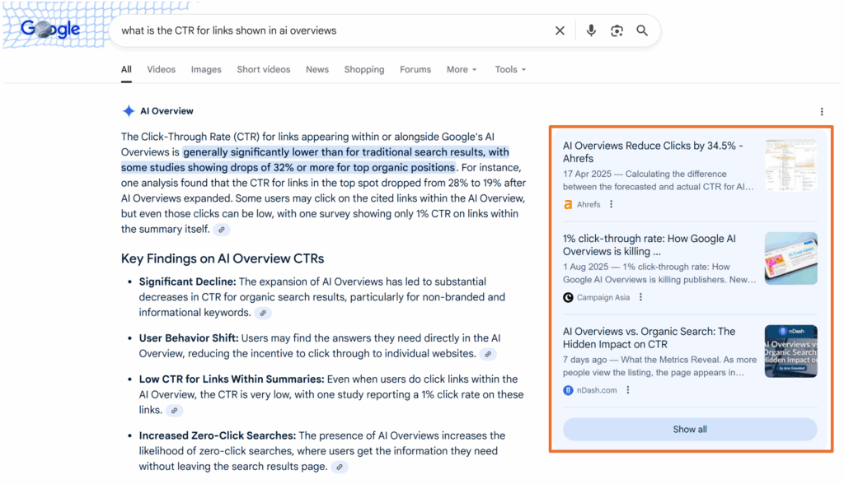
Task: Clear the search query with X
Action: 560,30
